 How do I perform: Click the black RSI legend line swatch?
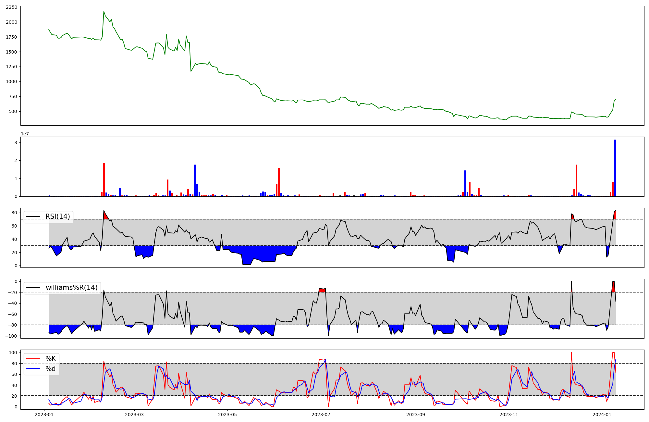click(x=33, y=217)
